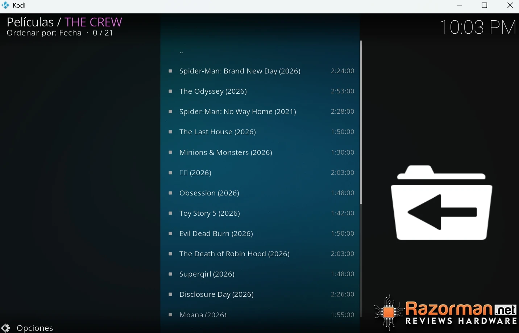The height and width of the screenshot is (333, 519).
Task: Go up via the '..' parent entry
Action: (x=260, y=51)
